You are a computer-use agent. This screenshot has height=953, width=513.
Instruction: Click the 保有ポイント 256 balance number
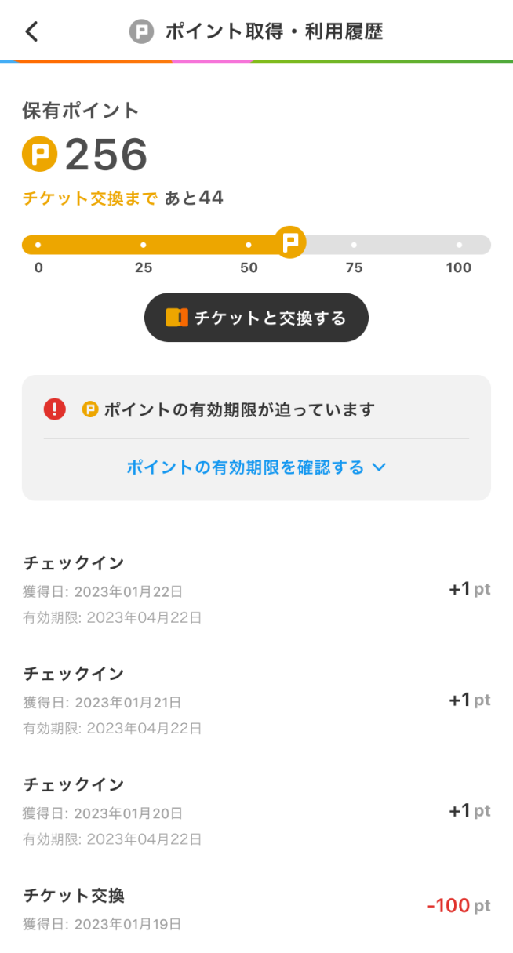106,155
